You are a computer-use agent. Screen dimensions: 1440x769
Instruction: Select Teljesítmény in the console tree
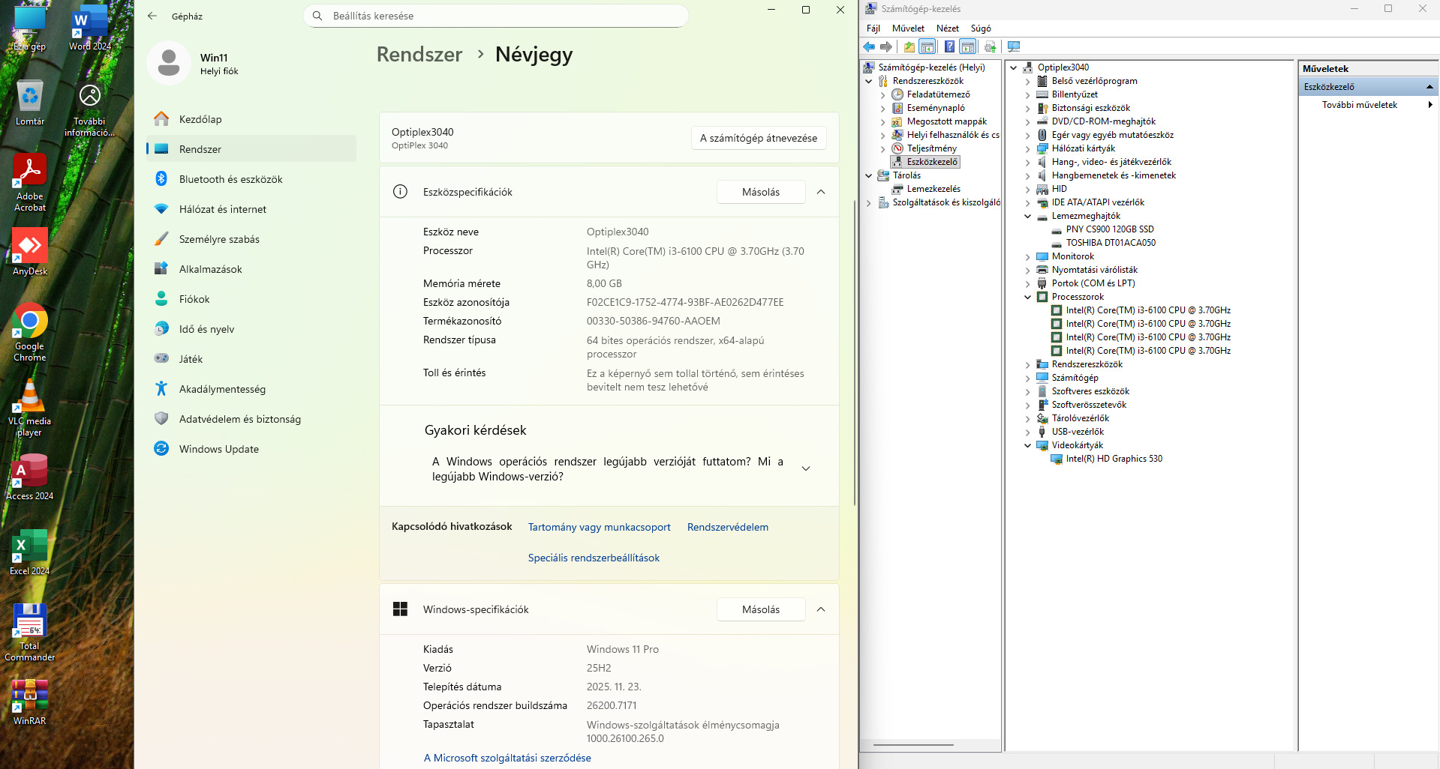(x=931, y=148)
